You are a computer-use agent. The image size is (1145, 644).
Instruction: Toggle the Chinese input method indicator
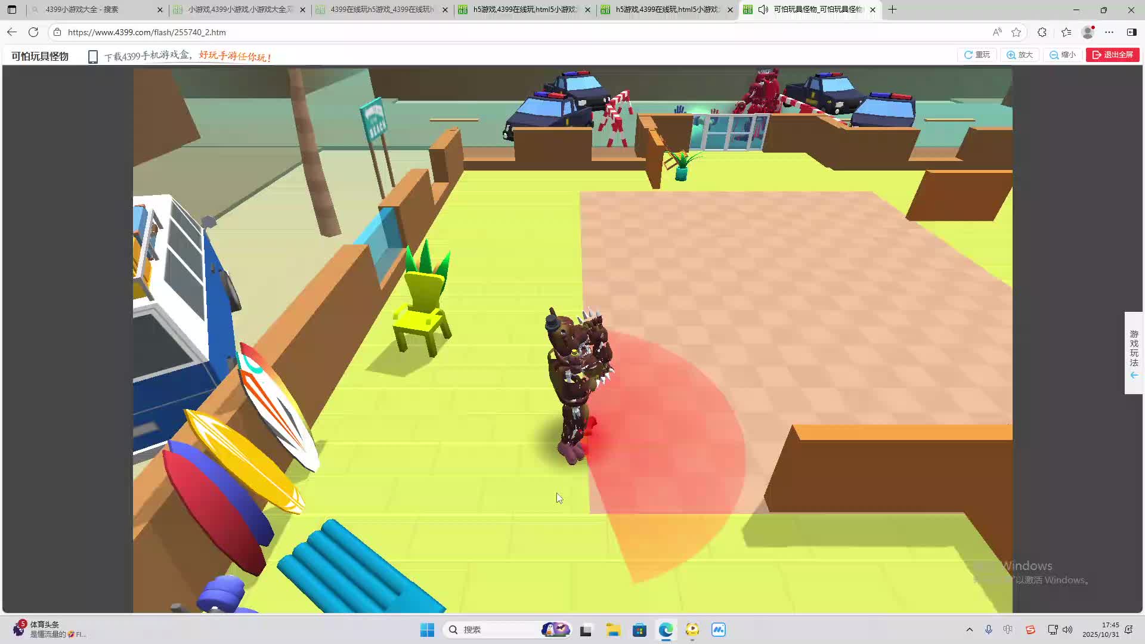point(1008,630)
